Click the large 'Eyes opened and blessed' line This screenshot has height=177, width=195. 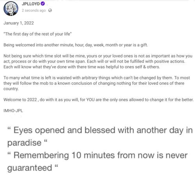[x=100, y=130]
